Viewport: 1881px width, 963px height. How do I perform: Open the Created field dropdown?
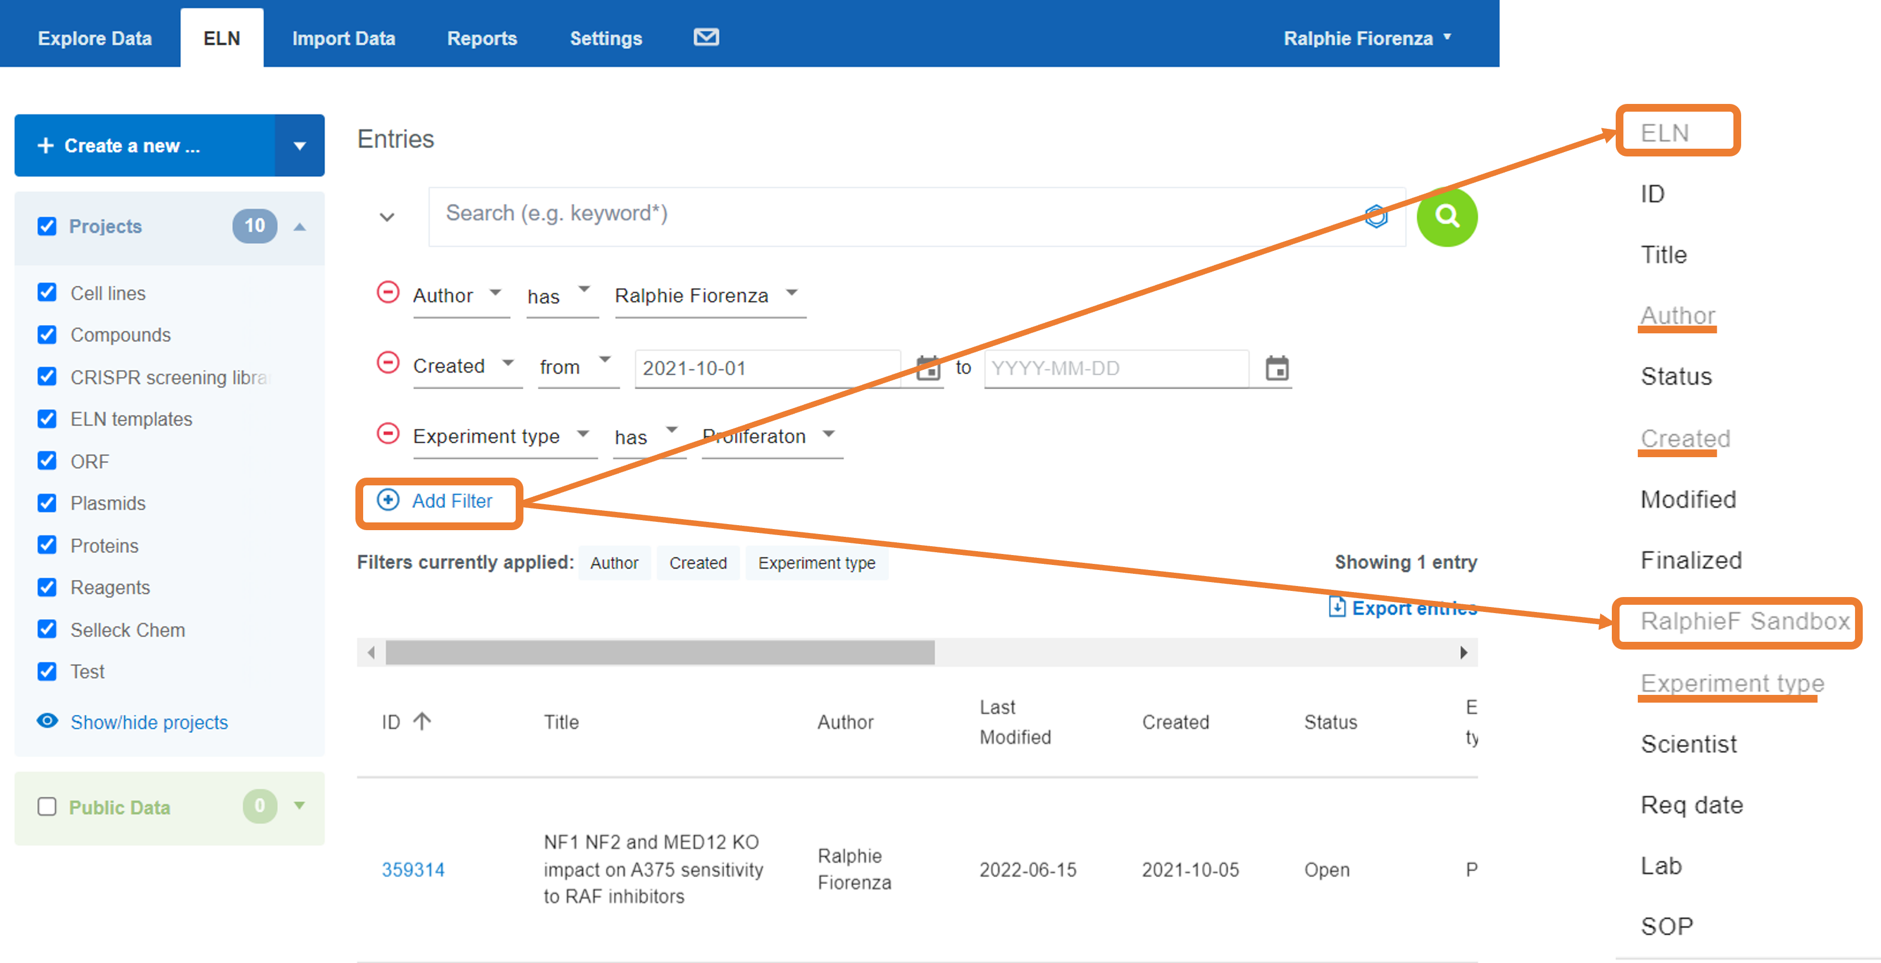click(x=467, y=366)
